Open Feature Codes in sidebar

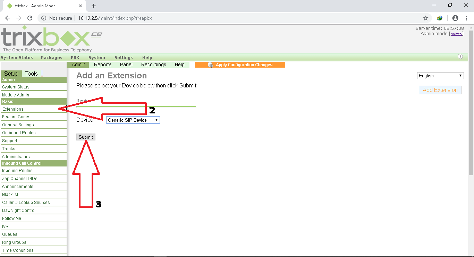(x=33, y=117)
